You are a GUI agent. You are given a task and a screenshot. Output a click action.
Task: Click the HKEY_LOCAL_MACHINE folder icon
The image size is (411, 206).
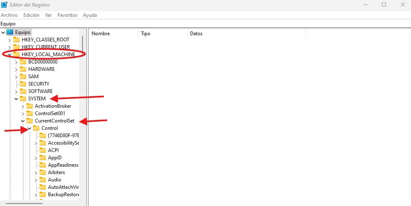click(16, 54)
